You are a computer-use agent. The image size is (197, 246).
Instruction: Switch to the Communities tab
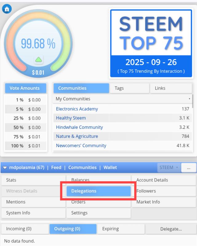[81, 88]
